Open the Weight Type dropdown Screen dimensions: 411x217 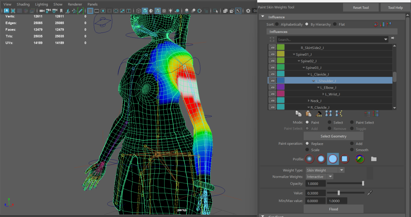point(325,170)
